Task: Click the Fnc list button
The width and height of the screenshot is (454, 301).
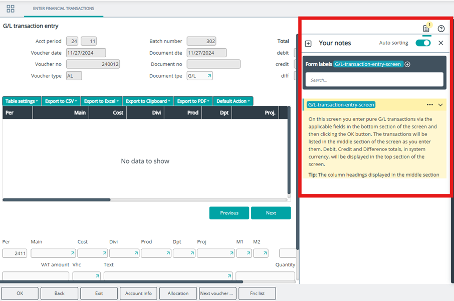Action: 257,293
